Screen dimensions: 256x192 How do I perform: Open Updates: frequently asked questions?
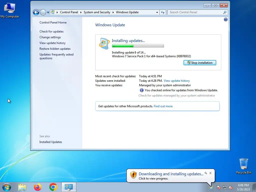pyautogui.click(x=56, y=56)
